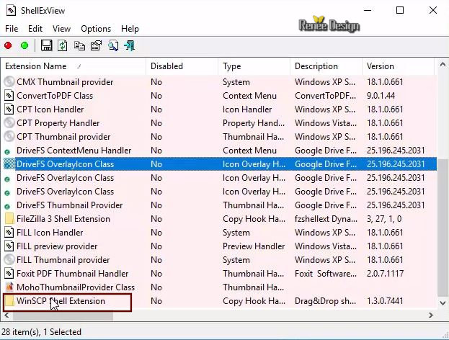
Task: Open the Properties toolbar icon
Action: [x=97, y=45]
